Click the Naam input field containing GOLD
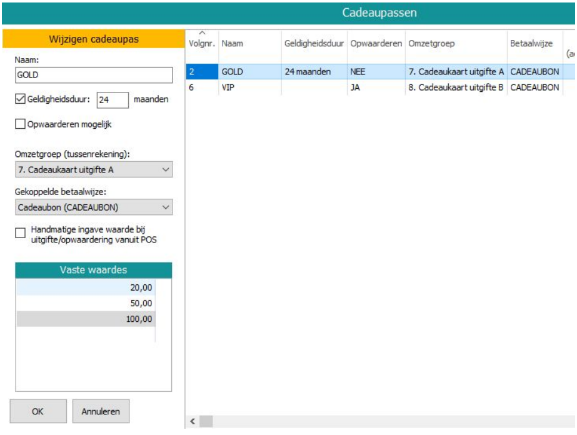The image size is (577, 435). tap(93, 74)
